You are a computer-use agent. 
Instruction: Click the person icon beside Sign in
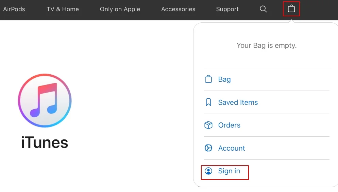(208, 171)
